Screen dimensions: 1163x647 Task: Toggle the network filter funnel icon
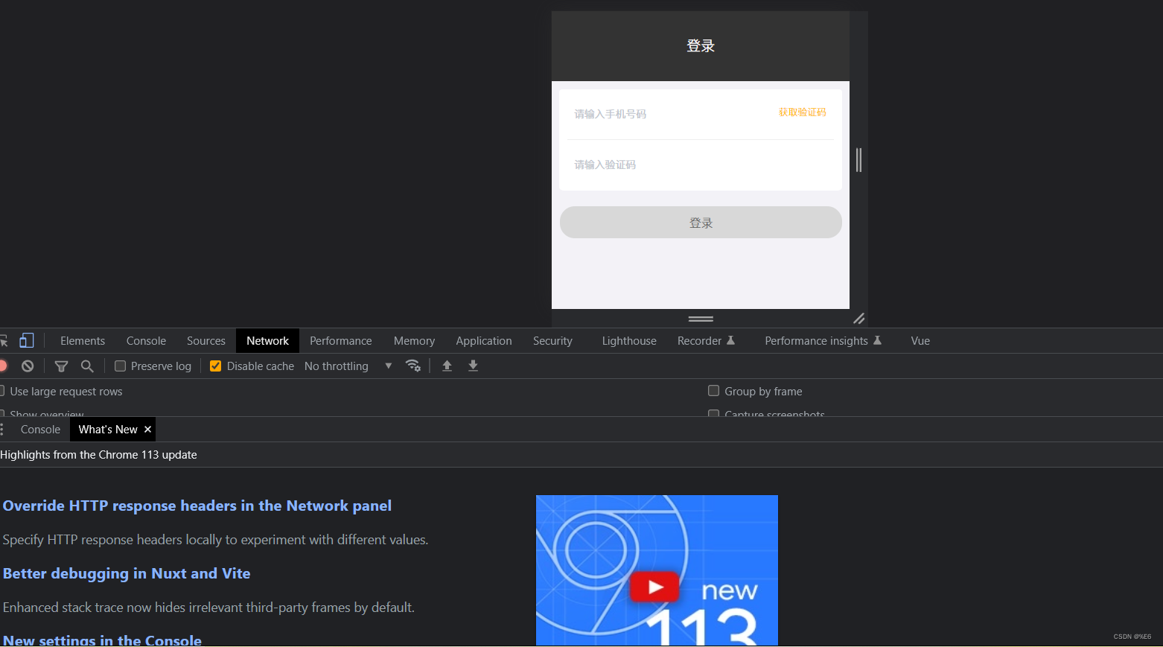tap(62, 366)
